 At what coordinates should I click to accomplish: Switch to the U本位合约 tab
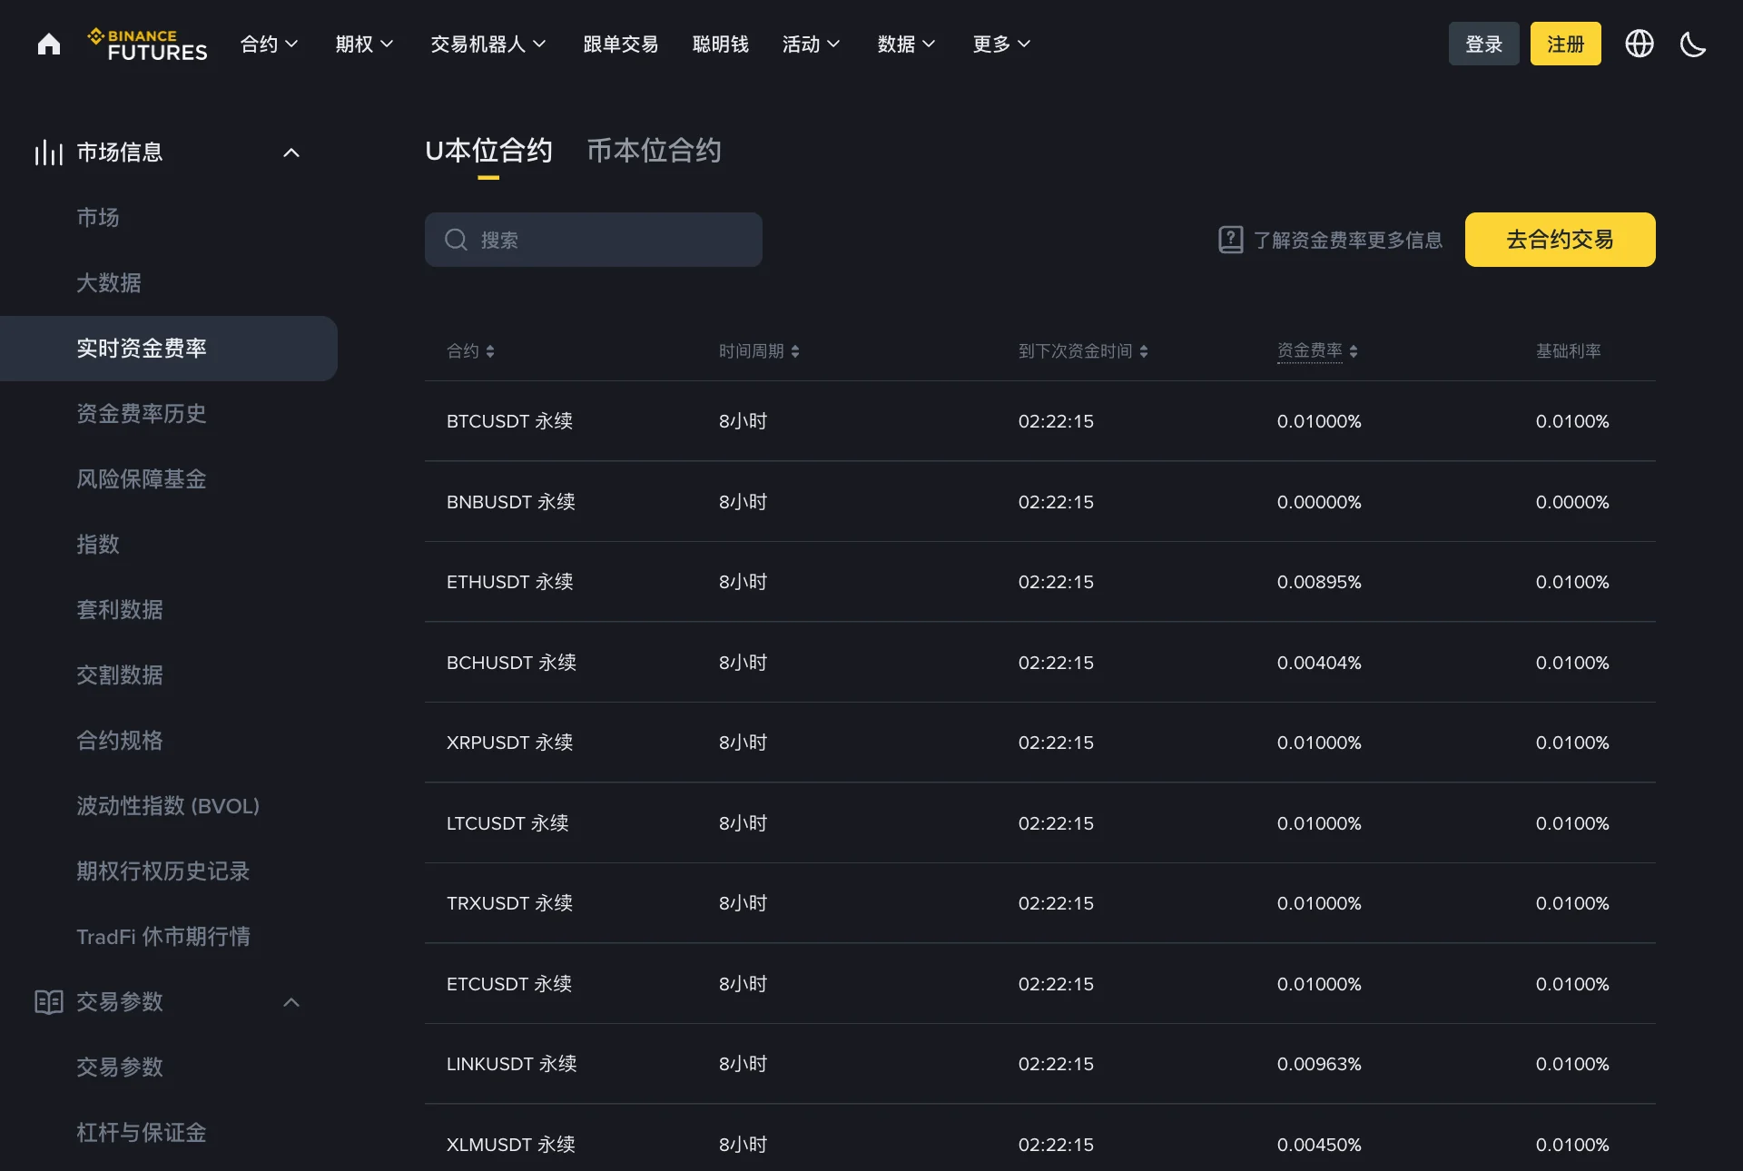488,151
